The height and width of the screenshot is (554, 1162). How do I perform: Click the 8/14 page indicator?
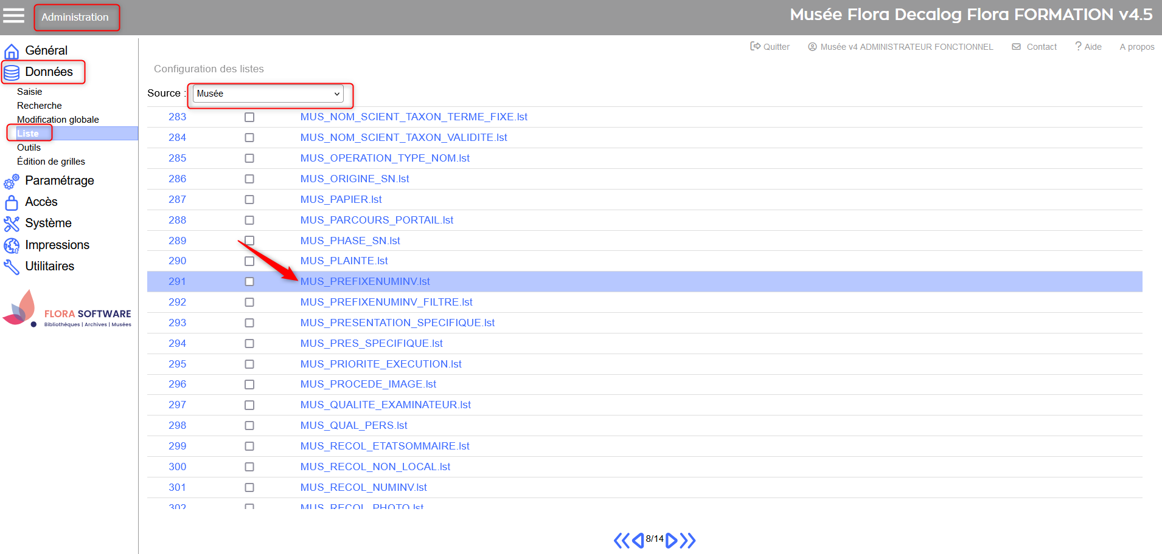655,539
